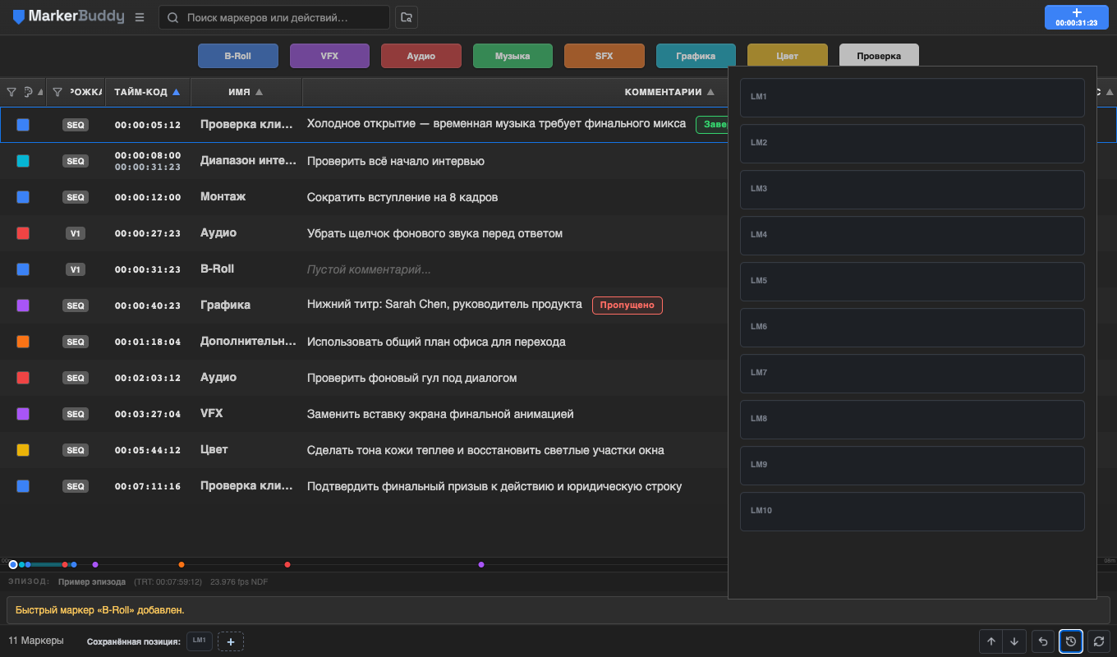Click the empty comment placeholder Пустой комментарий
The width and height of the screenshot is (1117, 657).
[x=369, y=269]
